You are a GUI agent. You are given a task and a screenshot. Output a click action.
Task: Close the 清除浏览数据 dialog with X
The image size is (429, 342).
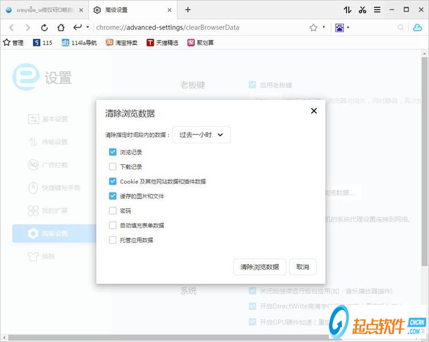pyautogui.click(x=314, y=111)
